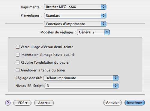The height and width of the screenshot is (111, 150).
Task: Tick Améliorer la tenue du toner
Action: 18,70
